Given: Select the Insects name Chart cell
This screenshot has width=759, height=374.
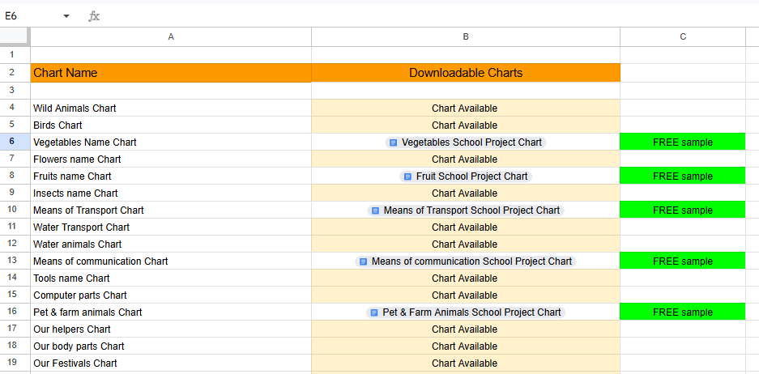Looking at the screenshot, I should coord(171,193).
